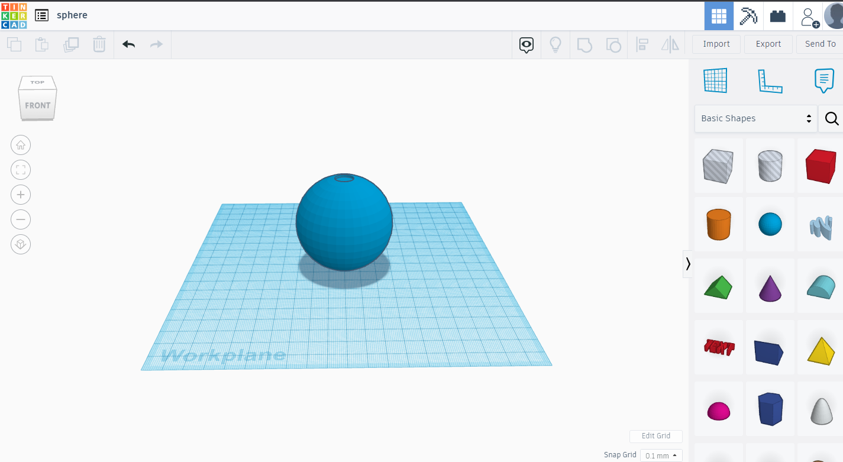Click the Import button

point(716,44)
